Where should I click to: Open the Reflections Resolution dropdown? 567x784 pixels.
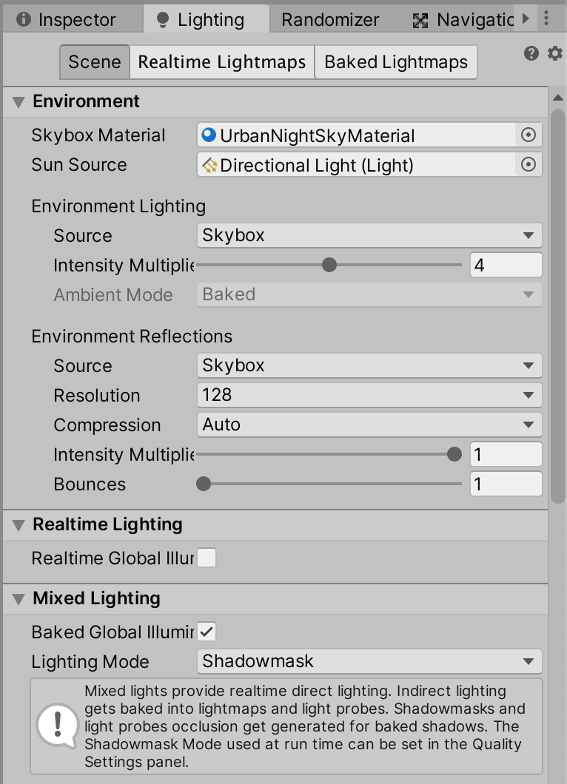(x=369, y=396)
